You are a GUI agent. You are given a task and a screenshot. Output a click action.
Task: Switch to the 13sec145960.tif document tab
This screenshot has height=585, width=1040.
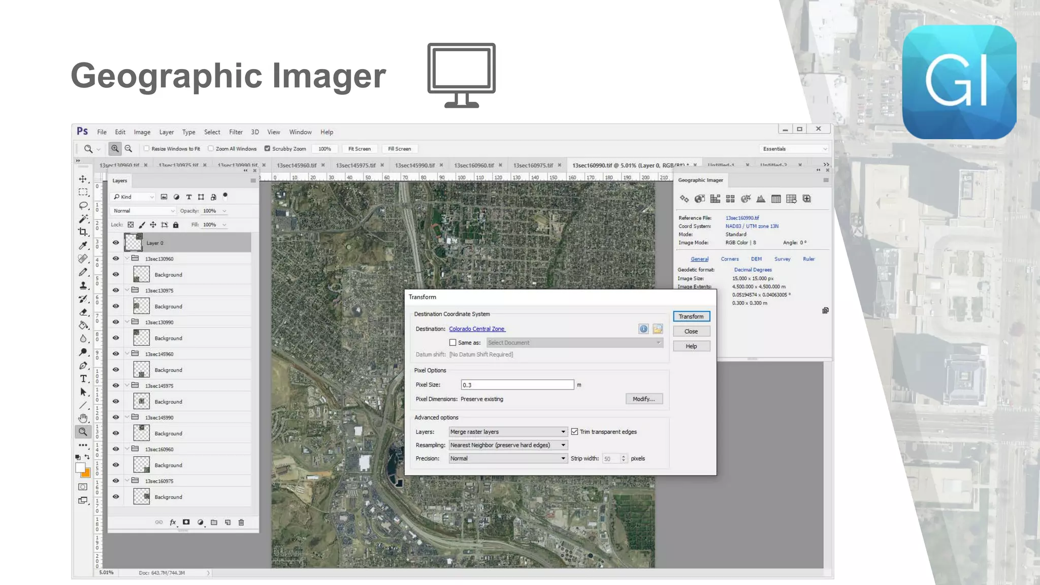(x=297, y=165)
